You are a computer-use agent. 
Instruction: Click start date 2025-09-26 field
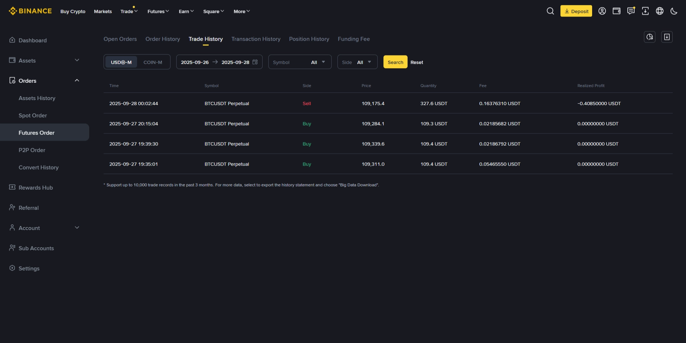pos(195,62)
